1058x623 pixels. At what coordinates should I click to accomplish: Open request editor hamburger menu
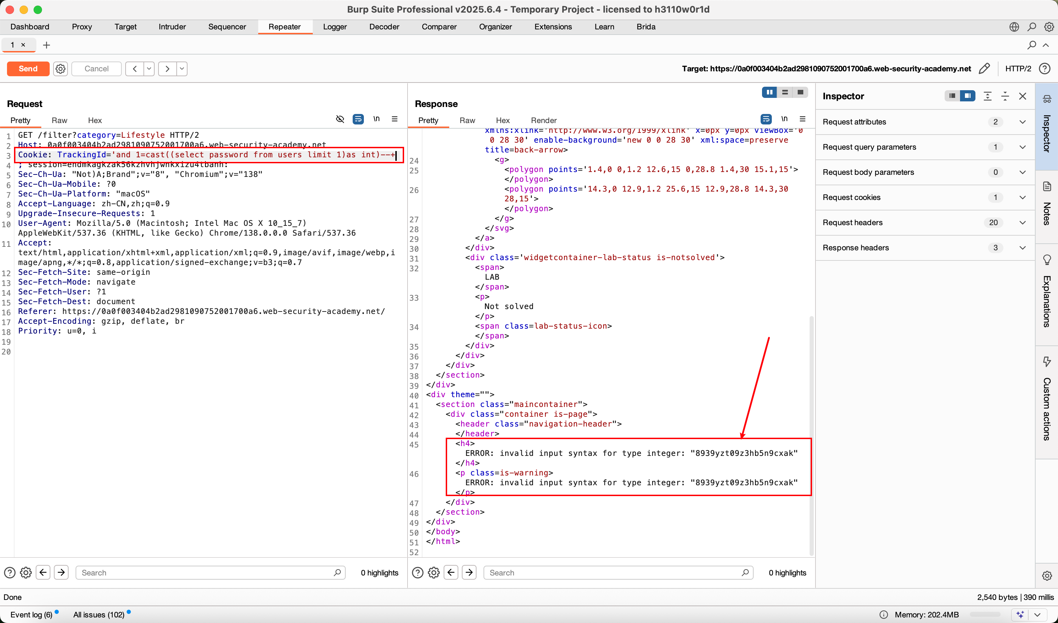point(394,119)
